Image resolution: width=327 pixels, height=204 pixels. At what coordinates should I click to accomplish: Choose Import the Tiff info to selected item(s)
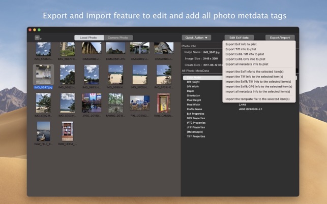coord(254,77)
